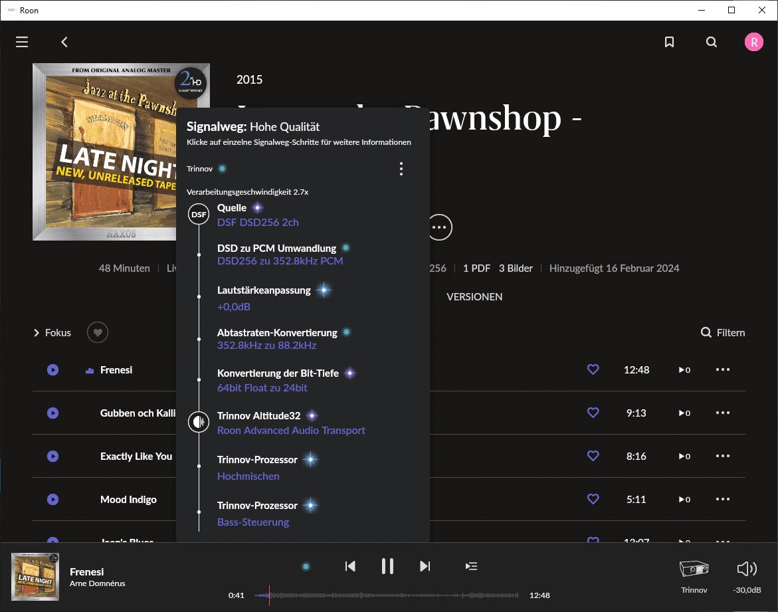Click the play count icon for the 5:11 track
The image size is (778, 612).
tap(685, 499)
